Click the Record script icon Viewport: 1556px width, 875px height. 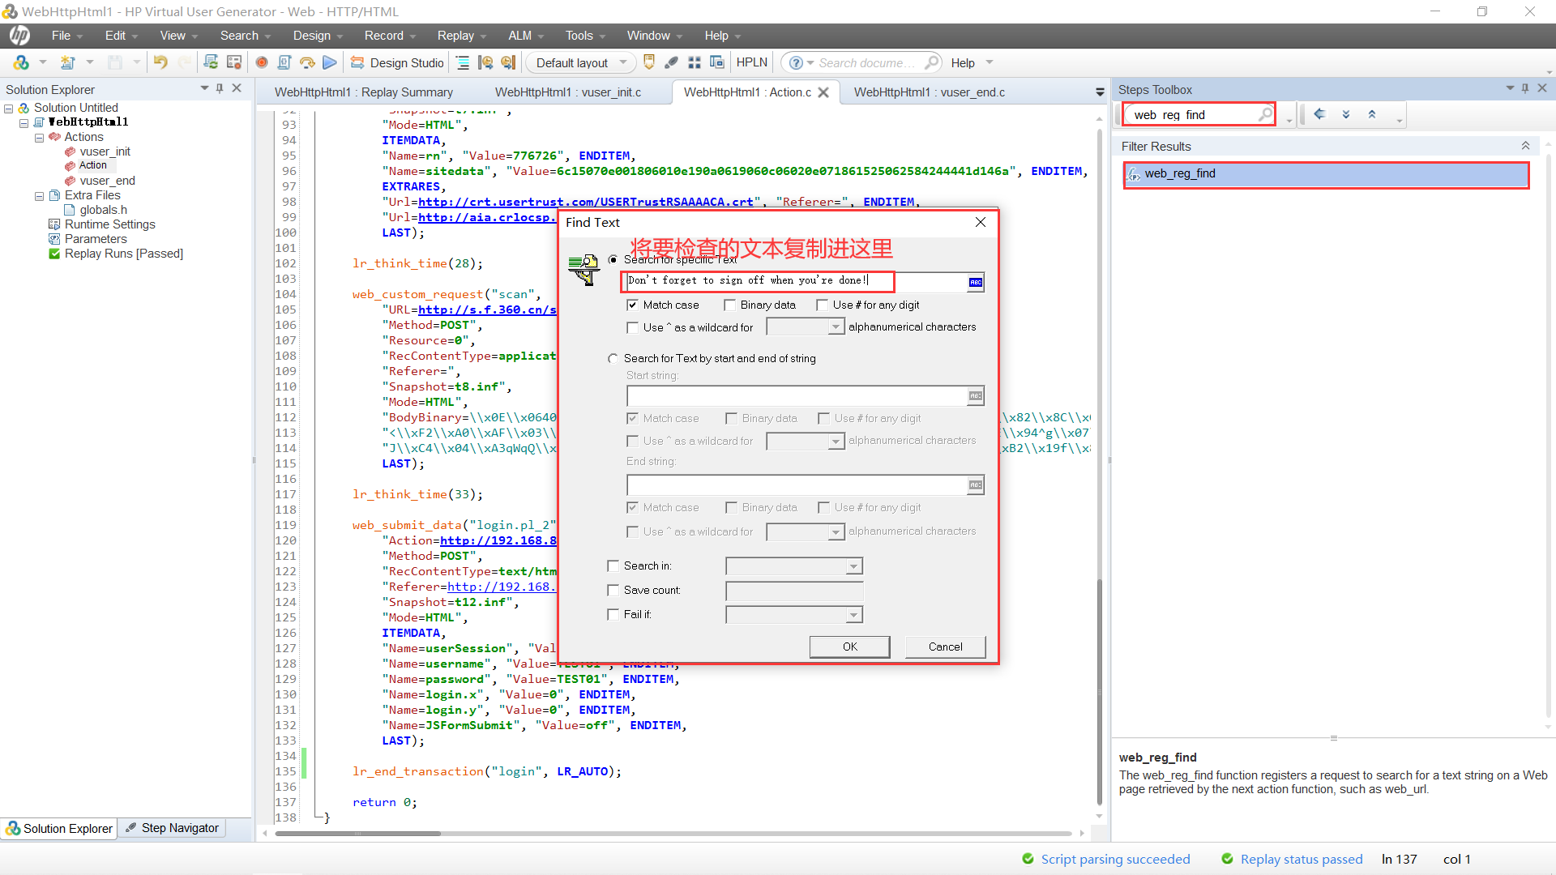pos(262,62)
